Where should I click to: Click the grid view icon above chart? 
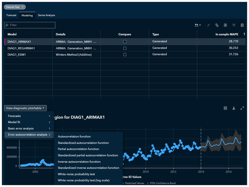point(225,108)
